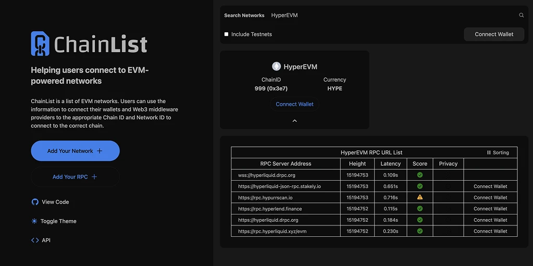Enable the Include Testnets checkbox
533x266 pixels.
(x=227, y=34)
